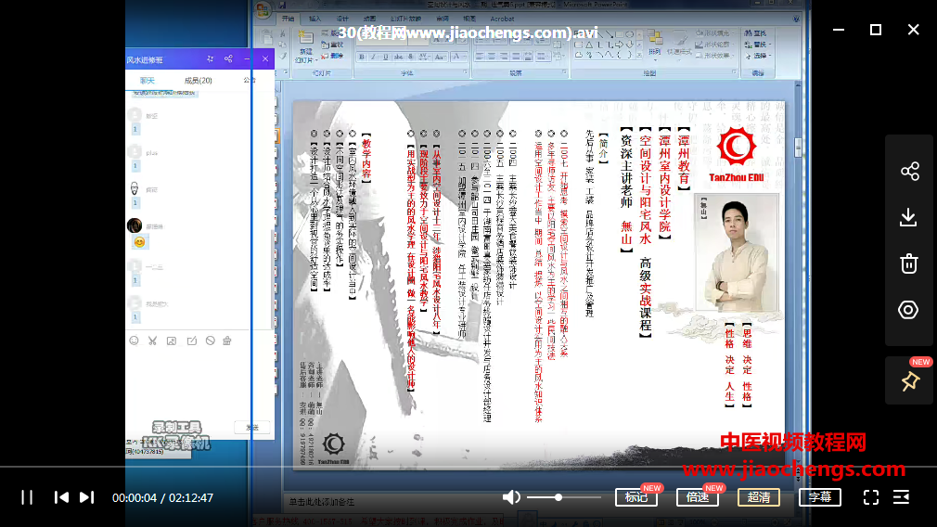Open the emoji picker in chat toolbar
This screenshot has height=527, width=937.
coord(134,341)
